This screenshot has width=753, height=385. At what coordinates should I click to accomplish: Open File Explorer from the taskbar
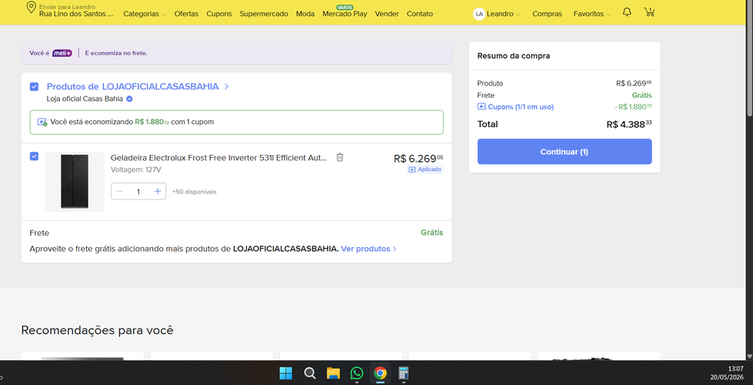click(333, 373)
